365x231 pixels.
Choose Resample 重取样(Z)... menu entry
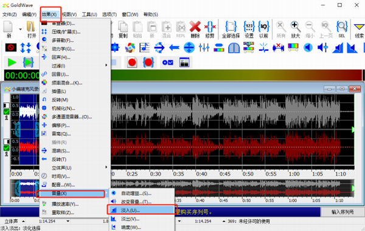click(x=75, y=212)
